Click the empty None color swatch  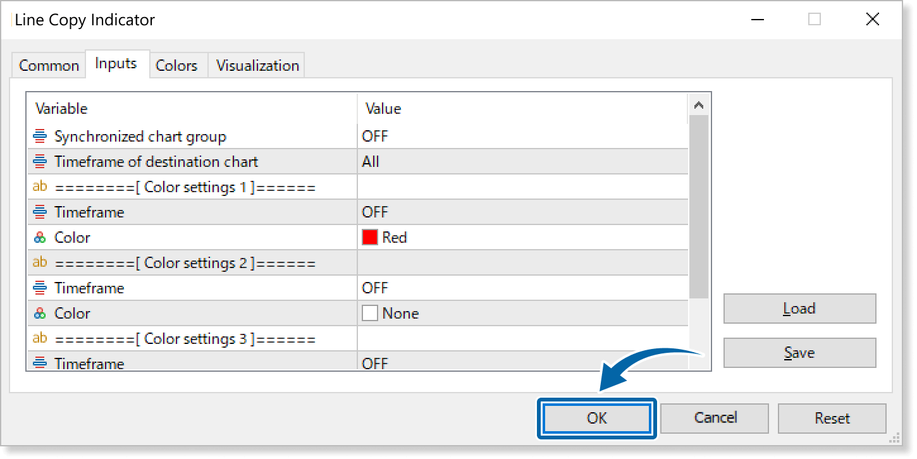369,314
